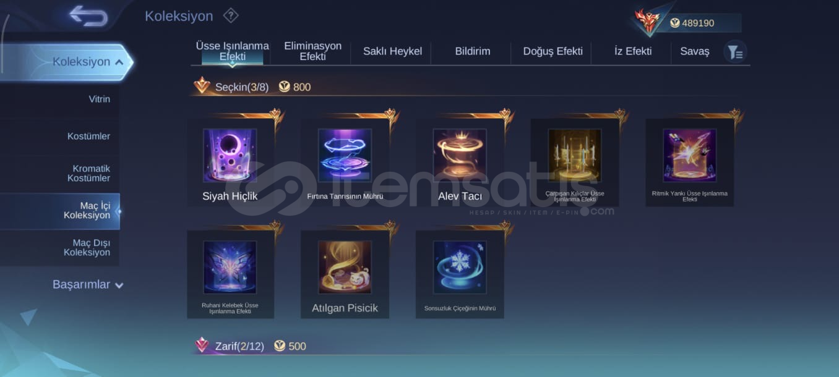Select Fırtına Tanrısının Mührü effect
This screenshot has width=839, height=377.
[x=345, y=162]
